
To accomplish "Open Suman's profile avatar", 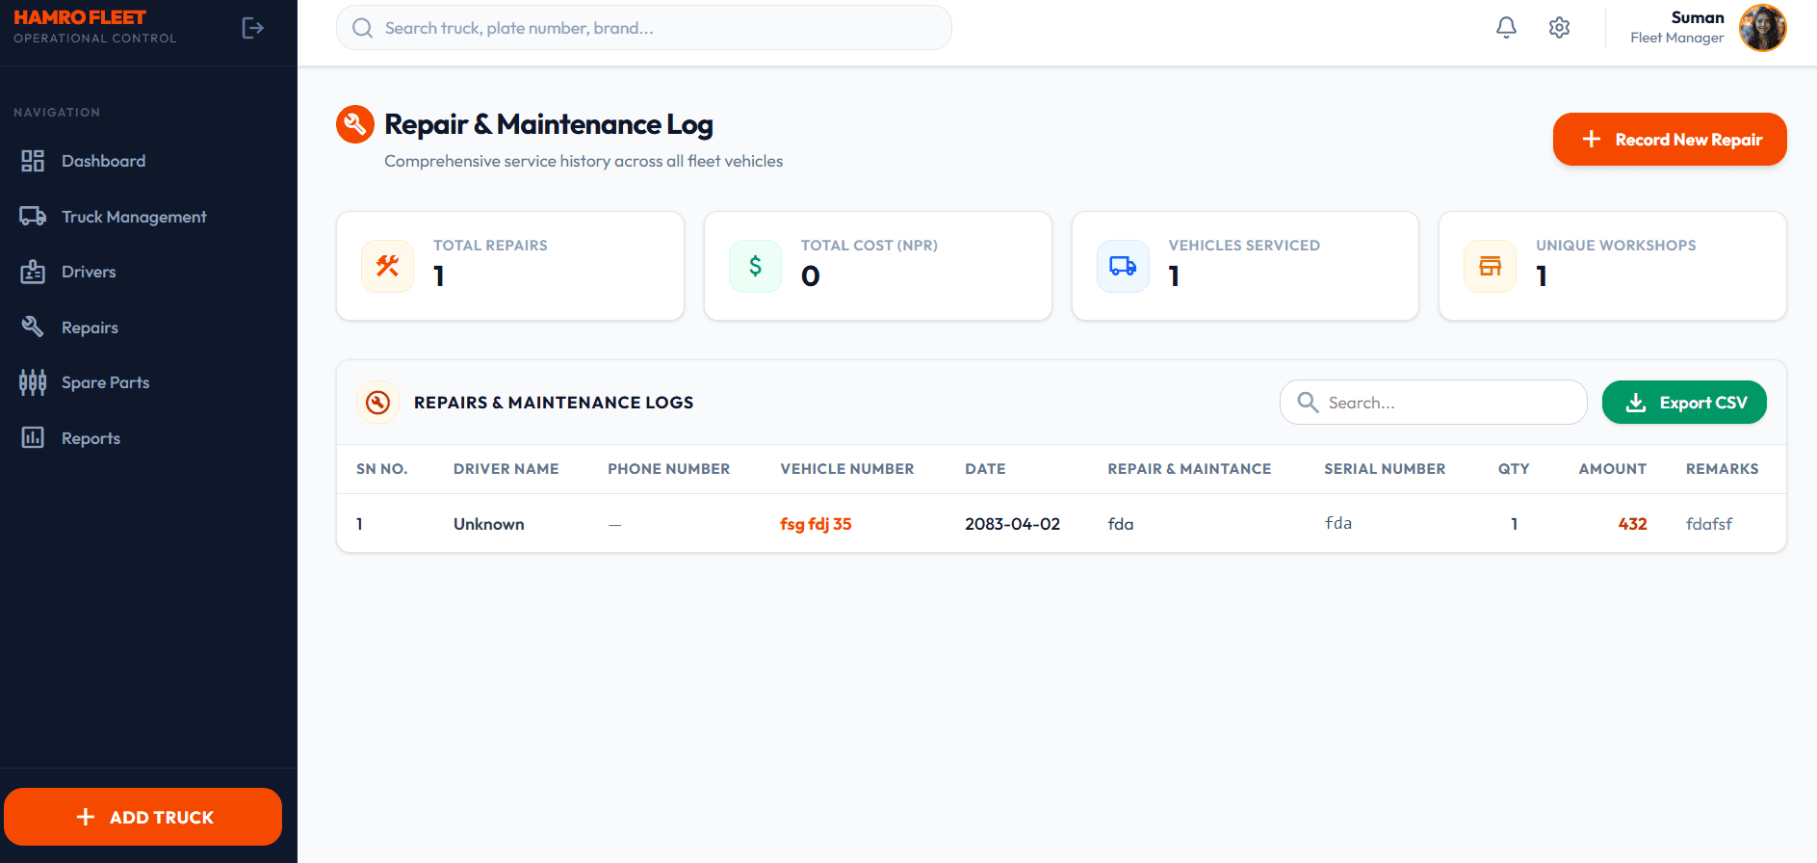I will (1762, 28).
